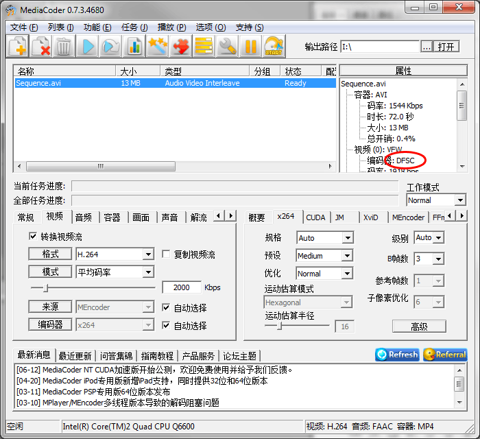Click the remove file icon with red X
The height and width of the screenshot is (439, 480).
click(x=40, y=46)
